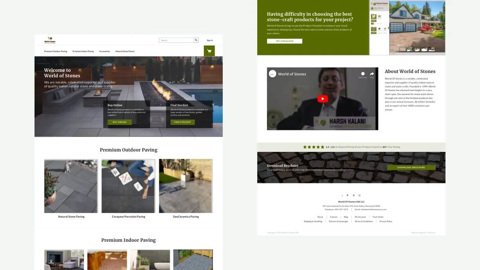Screen dimensions: 480x270
Task: Open the Instagram icon in the footer
Action: coord(353,195)
